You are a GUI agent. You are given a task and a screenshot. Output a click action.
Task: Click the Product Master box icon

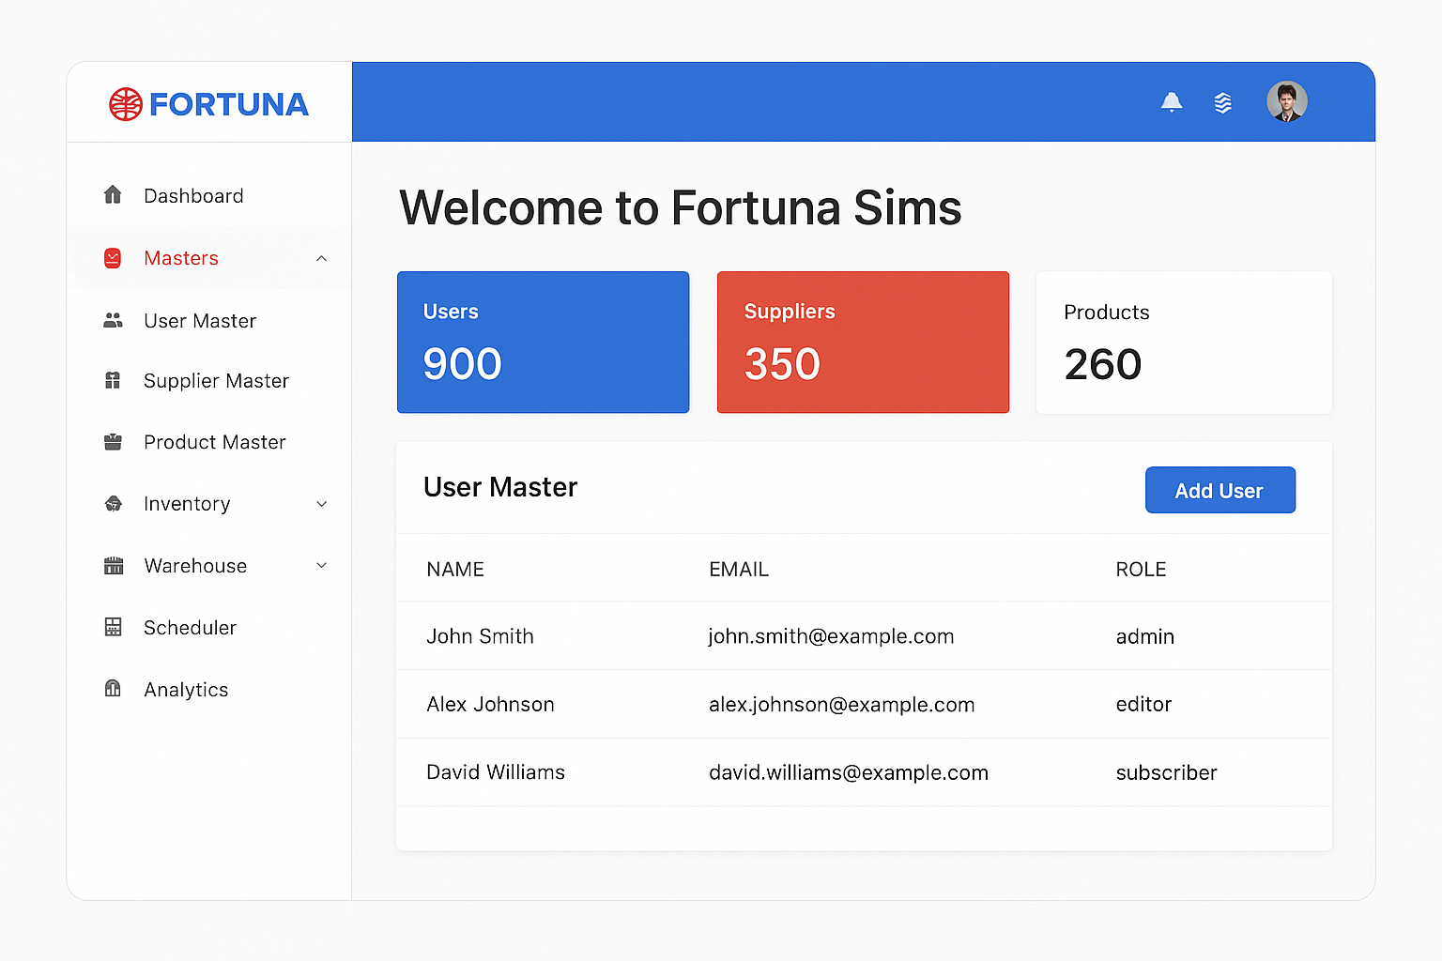coord(113,442)
